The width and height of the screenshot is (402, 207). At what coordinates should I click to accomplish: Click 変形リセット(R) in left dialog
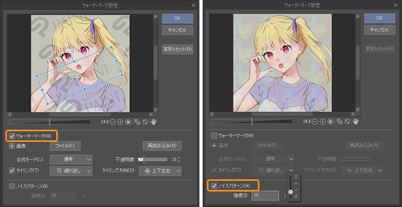pos(177,50)
